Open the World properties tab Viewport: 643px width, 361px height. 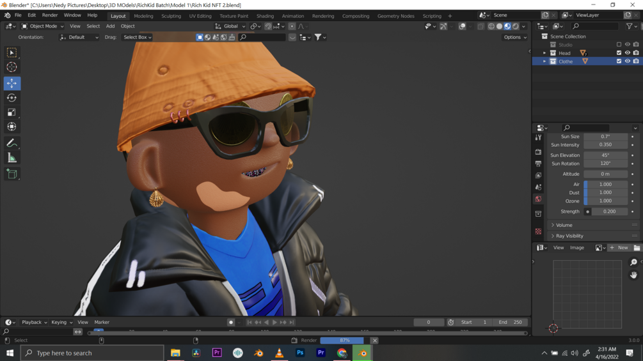tap(539, 199)
